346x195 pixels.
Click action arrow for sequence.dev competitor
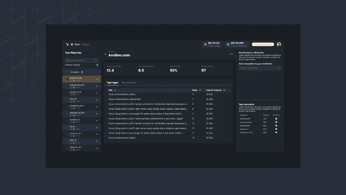[276, 122]
